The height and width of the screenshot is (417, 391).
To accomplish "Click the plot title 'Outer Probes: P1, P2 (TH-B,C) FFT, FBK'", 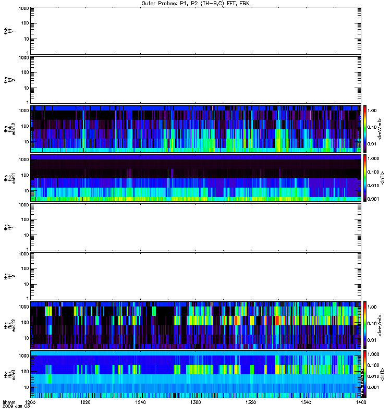I will [195, 4].
